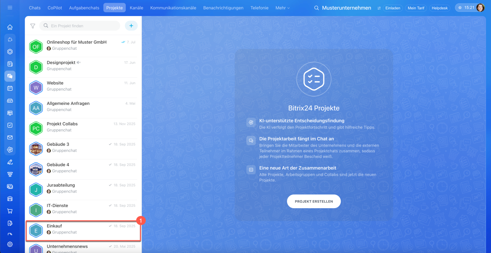Open the contact card icon in sidebar

point(10,186)
